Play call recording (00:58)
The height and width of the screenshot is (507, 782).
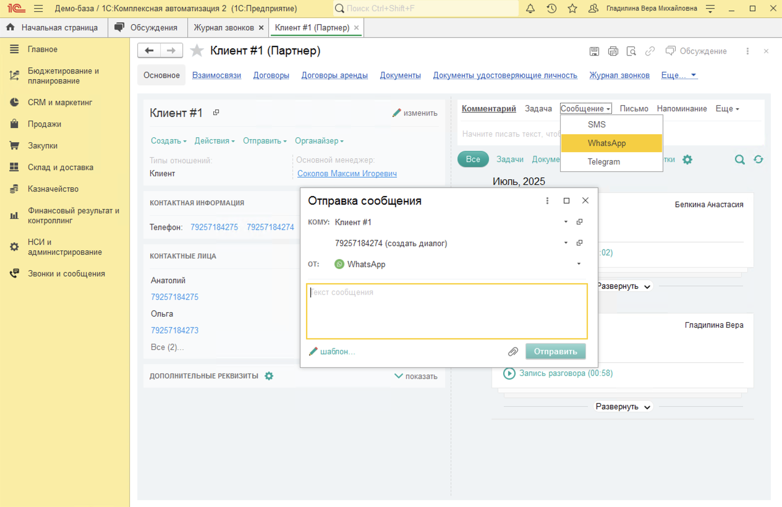(x=509, y=373)
